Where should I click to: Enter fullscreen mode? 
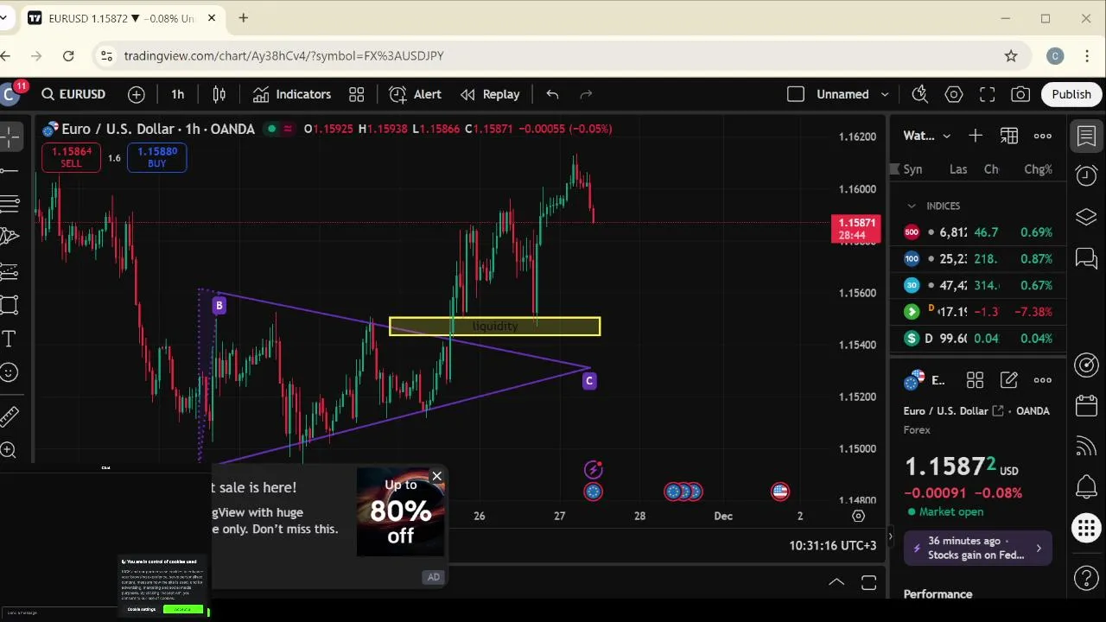click(x=988, y=94)
